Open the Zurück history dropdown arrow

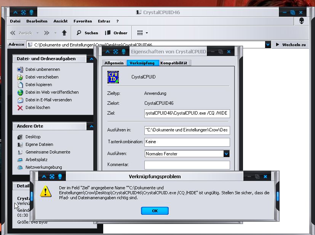37,33
